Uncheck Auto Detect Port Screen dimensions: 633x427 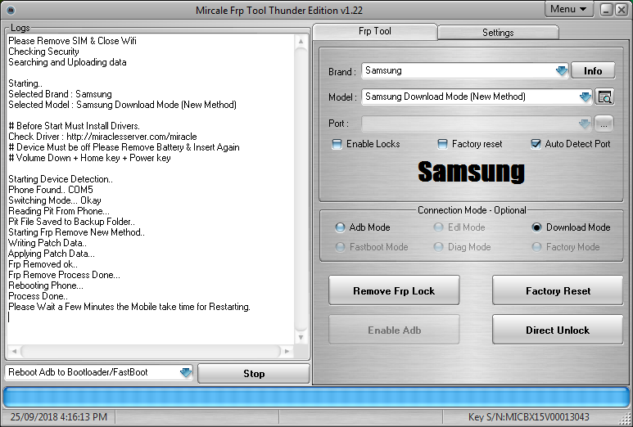536,144
